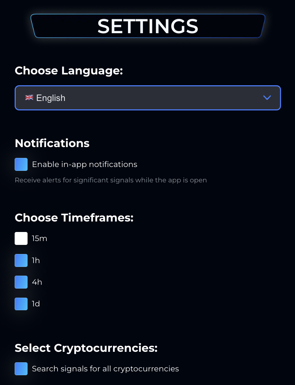Viewport: 295px width, 385px height.
Task: Click the '4h' label text
Action: point(37,282)
